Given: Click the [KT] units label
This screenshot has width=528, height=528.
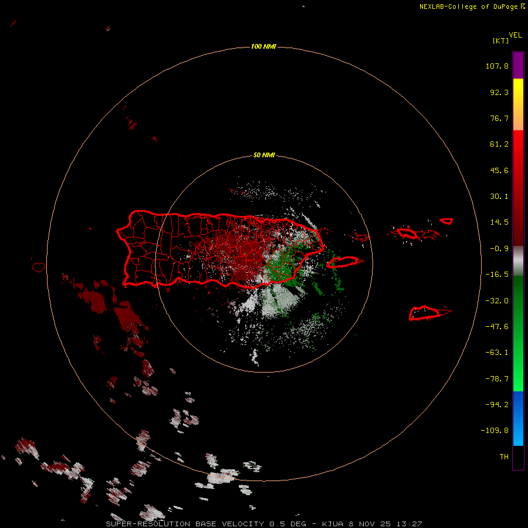Looking at the screenshot, I should [x=501, y=40].
